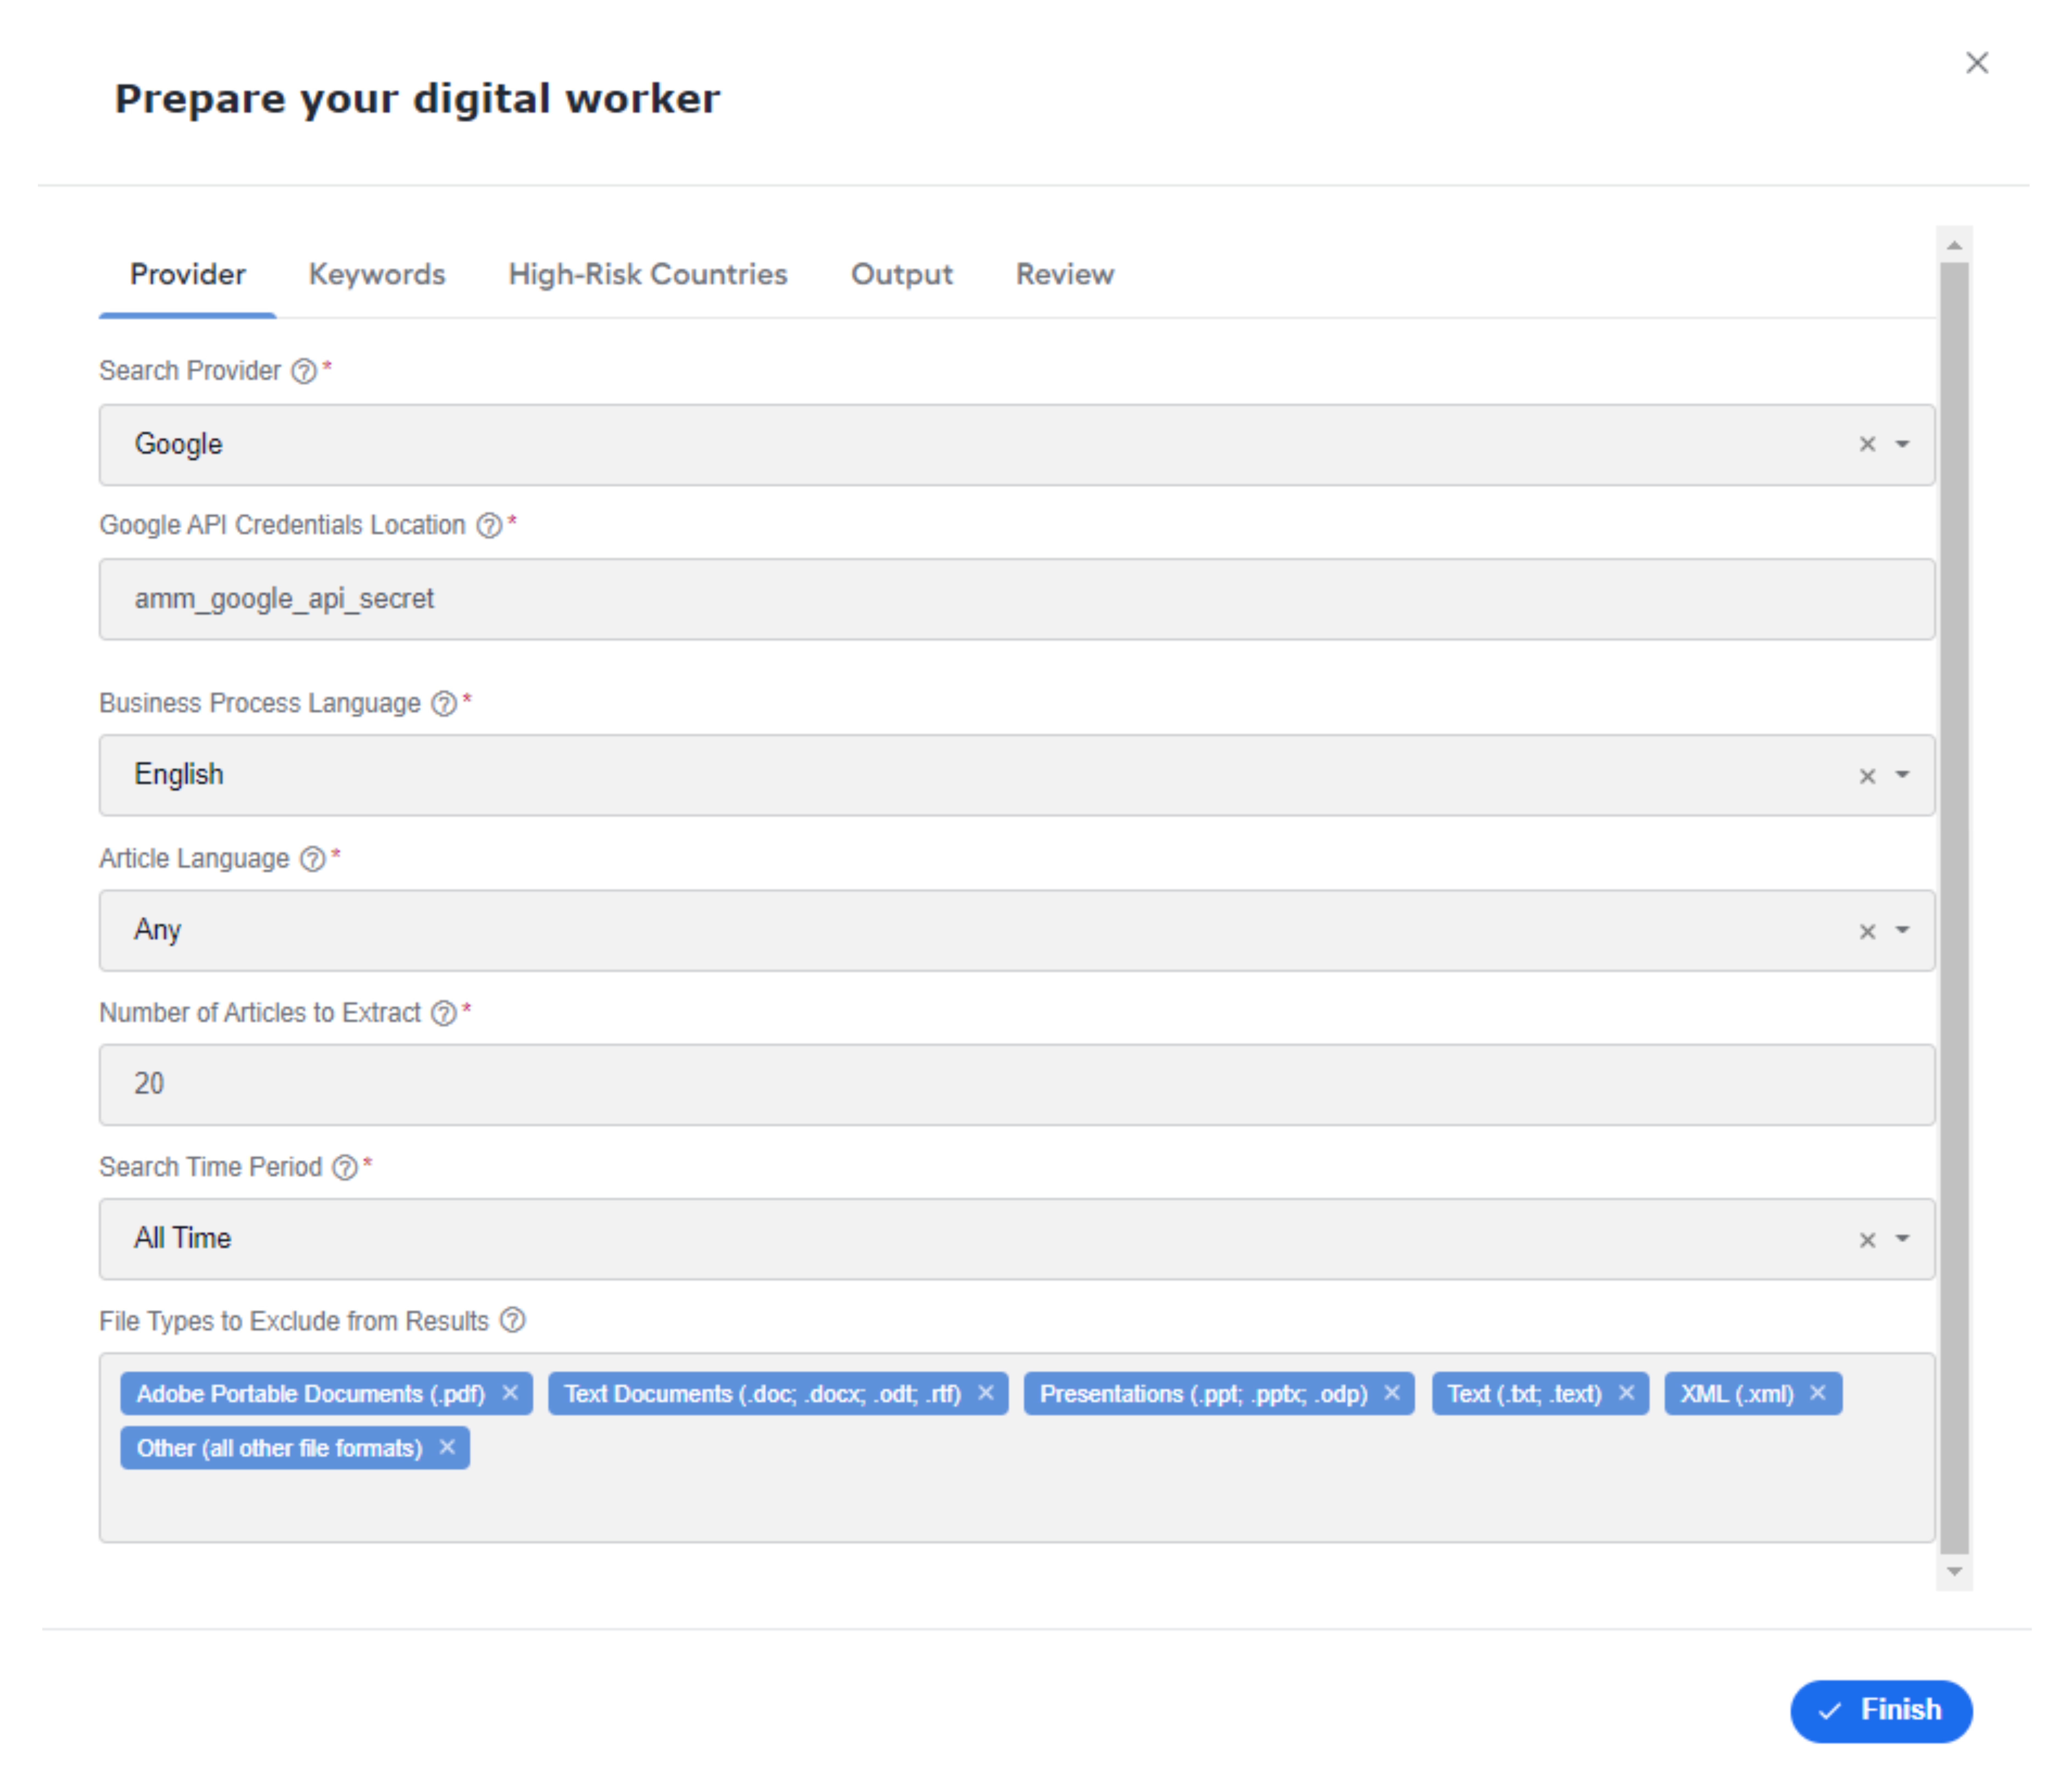Open help for Search Provider field

(304, 371)
